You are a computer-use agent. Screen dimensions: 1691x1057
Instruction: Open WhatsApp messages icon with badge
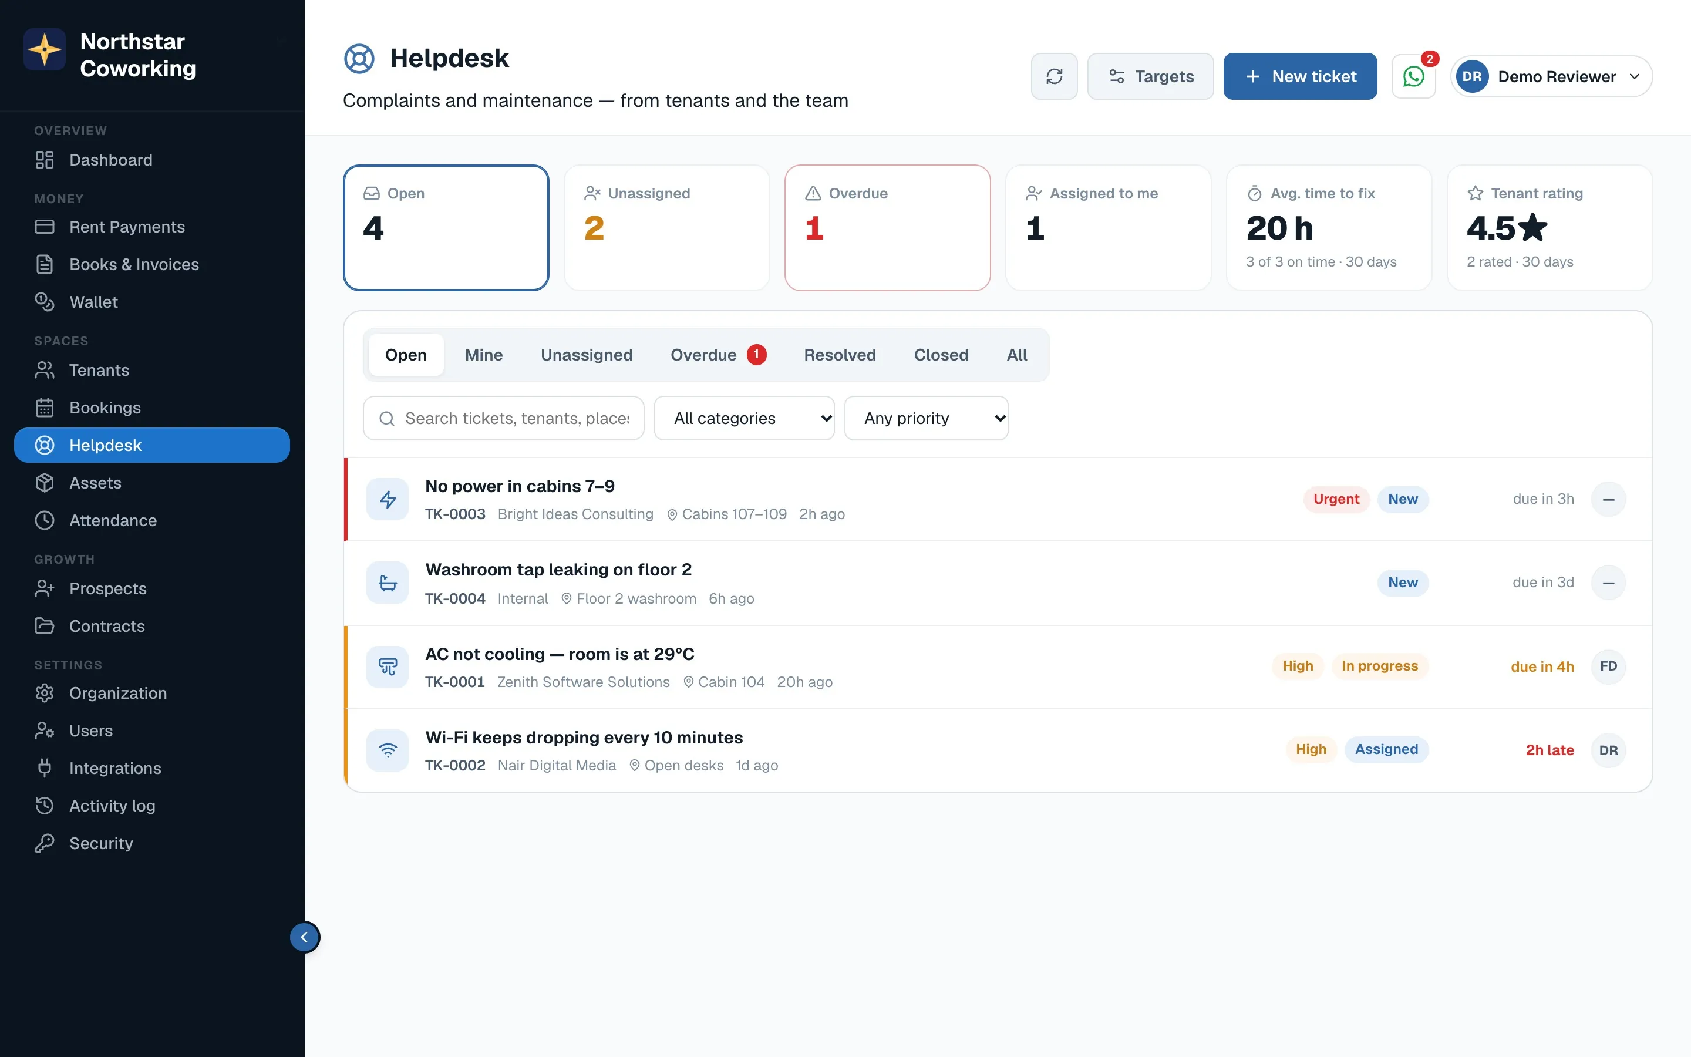pos(1414,76)
